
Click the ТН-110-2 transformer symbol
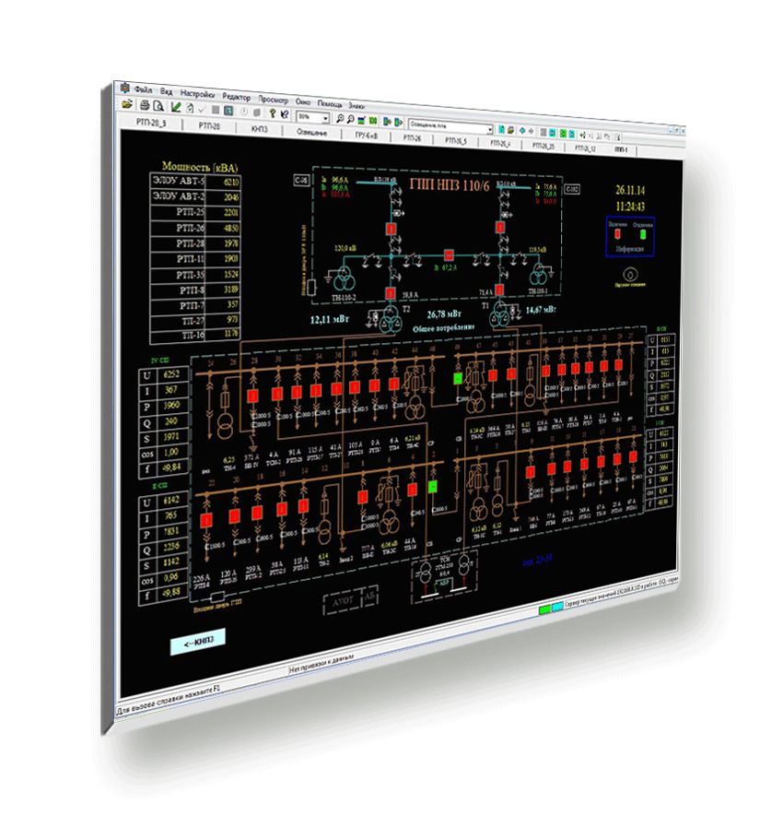click(344, 278)
